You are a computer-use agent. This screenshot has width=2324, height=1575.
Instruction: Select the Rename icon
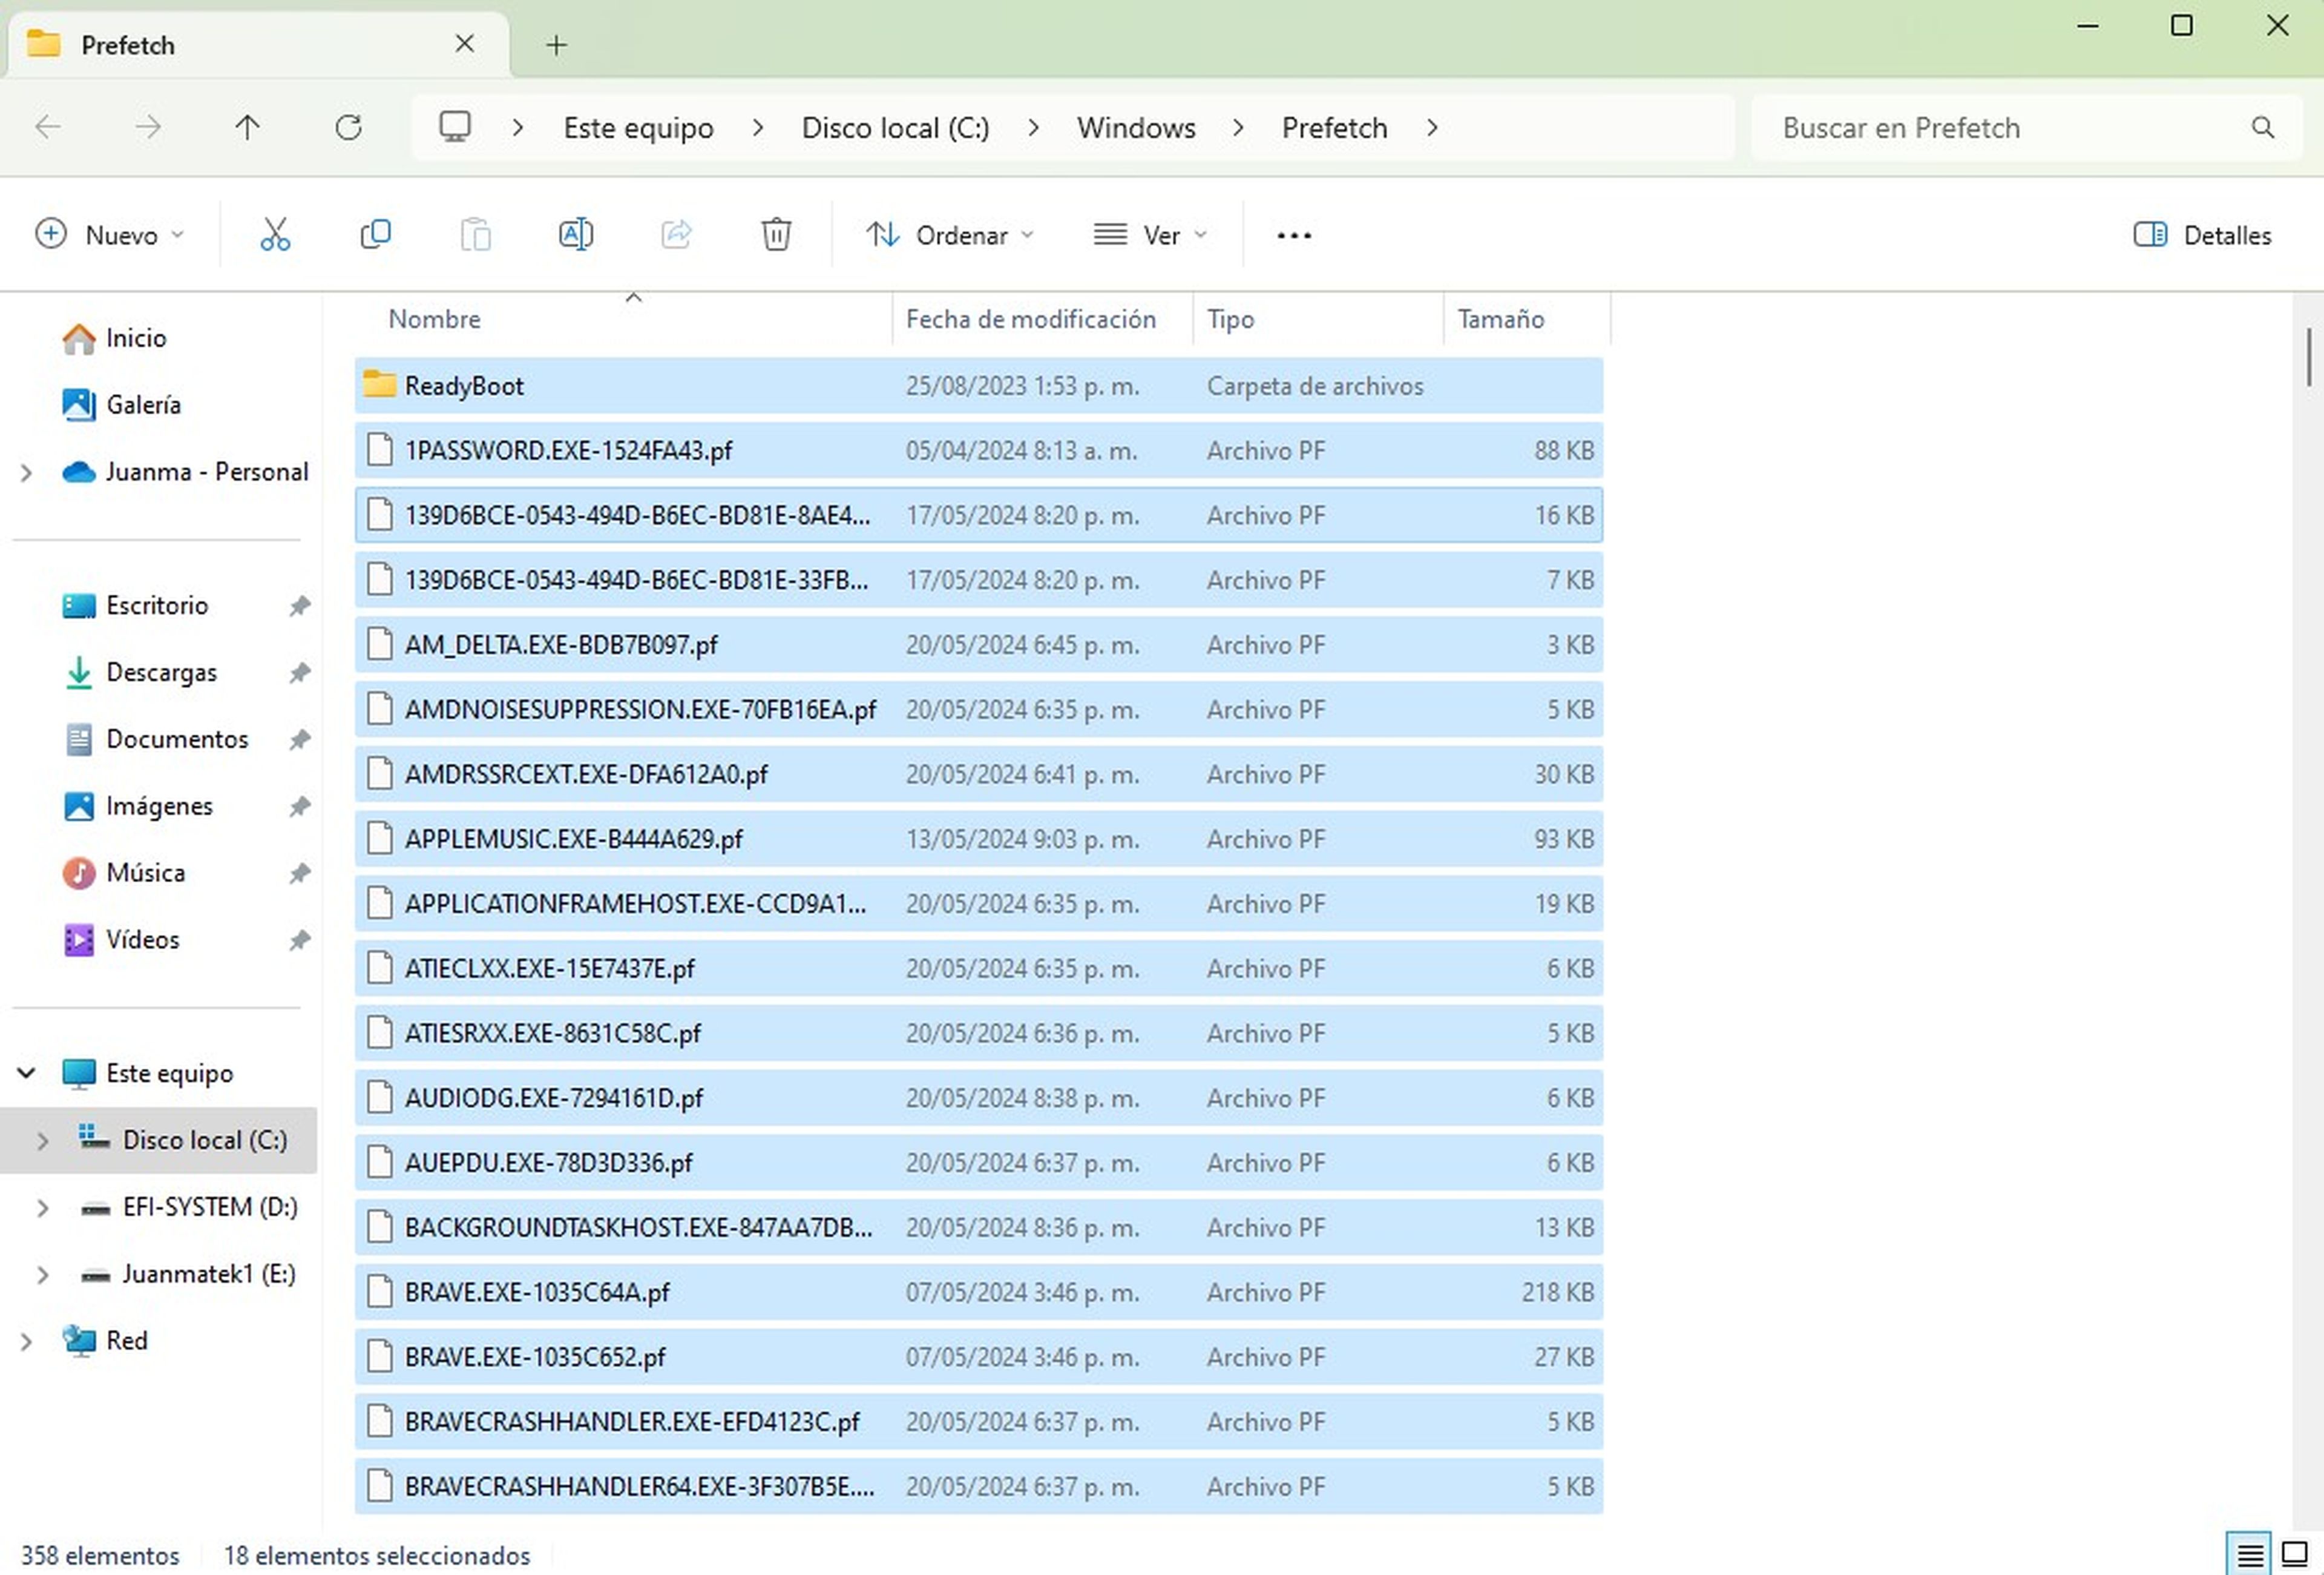pyautogui.click(x=576, y=234)
